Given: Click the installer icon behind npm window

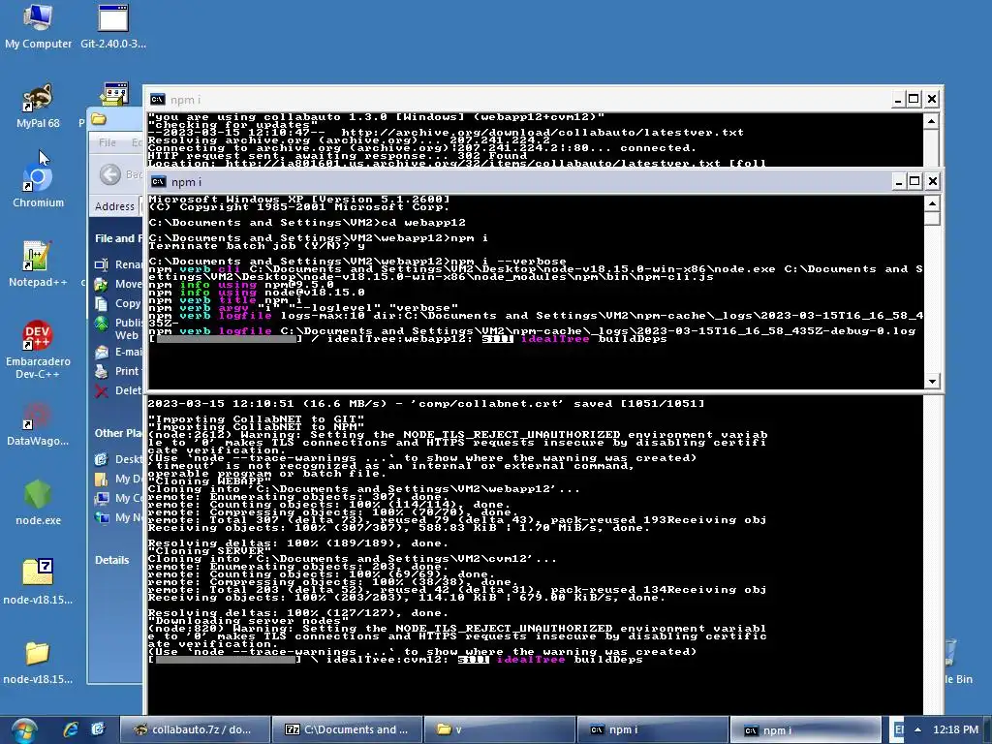Looking at the screenshot, I should tap(114, 94).
